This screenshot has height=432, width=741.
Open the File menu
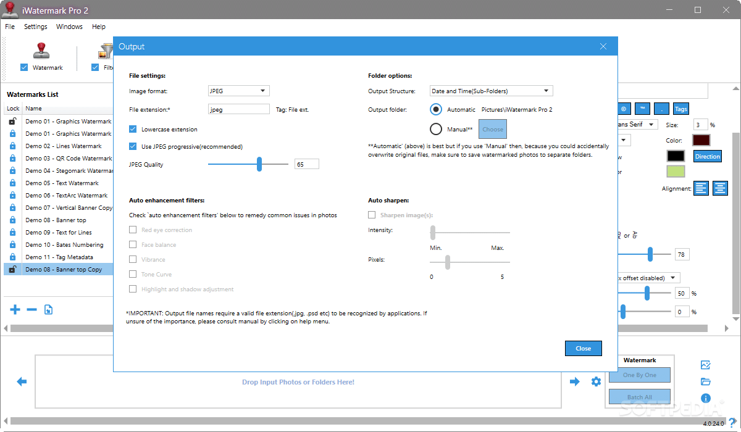[10, 27]
